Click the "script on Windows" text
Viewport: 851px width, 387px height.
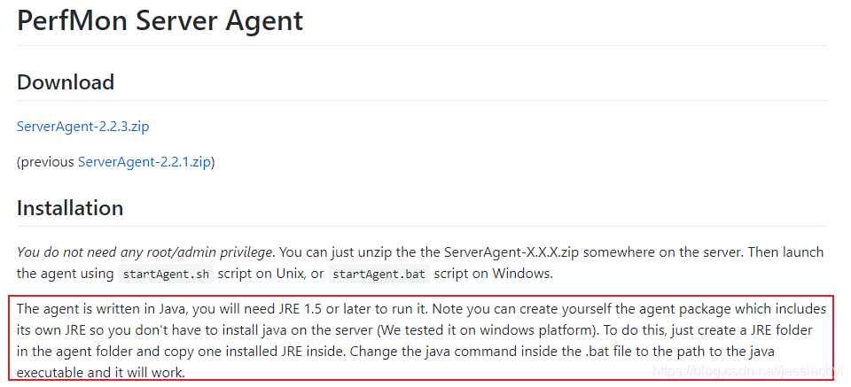click(493, 274)
